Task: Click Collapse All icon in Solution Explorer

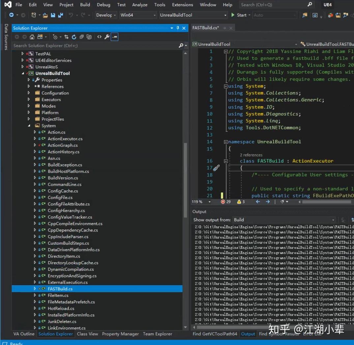Action: pyautogui.click(x=81, y=37)
